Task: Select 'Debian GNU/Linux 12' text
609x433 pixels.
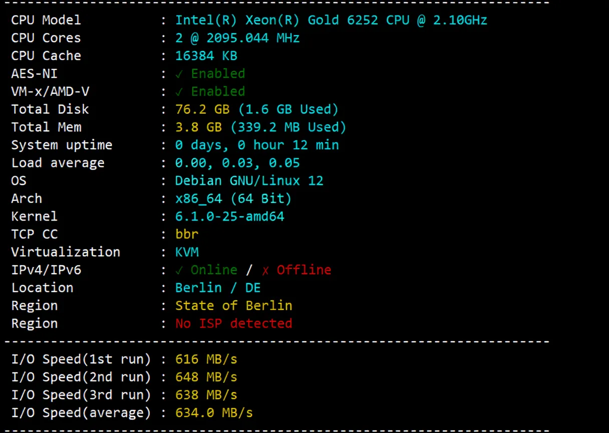Action: [249, 180]
